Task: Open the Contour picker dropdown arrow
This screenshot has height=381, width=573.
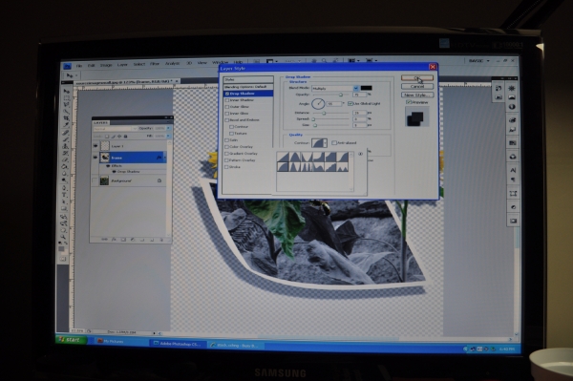Action: pos(326,143)
